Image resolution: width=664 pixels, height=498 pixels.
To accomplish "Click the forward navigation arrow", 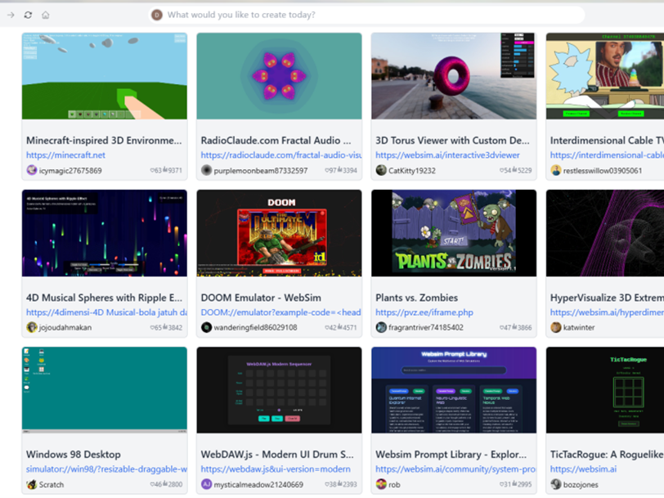I will tap(11, 15).
